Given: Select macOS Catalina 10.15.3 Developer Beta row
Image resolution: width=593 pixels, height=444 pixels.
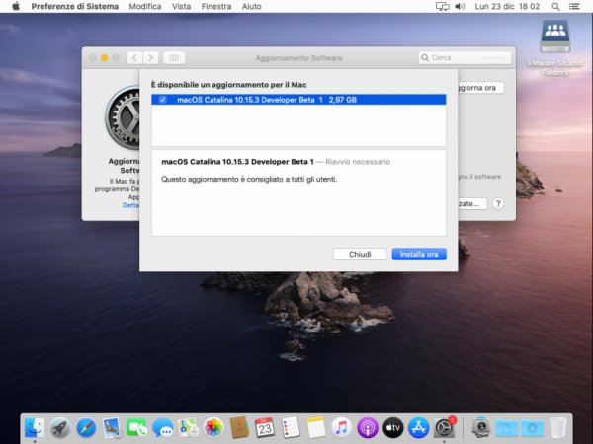Looking at the screenshot, I should pos(298,100).
